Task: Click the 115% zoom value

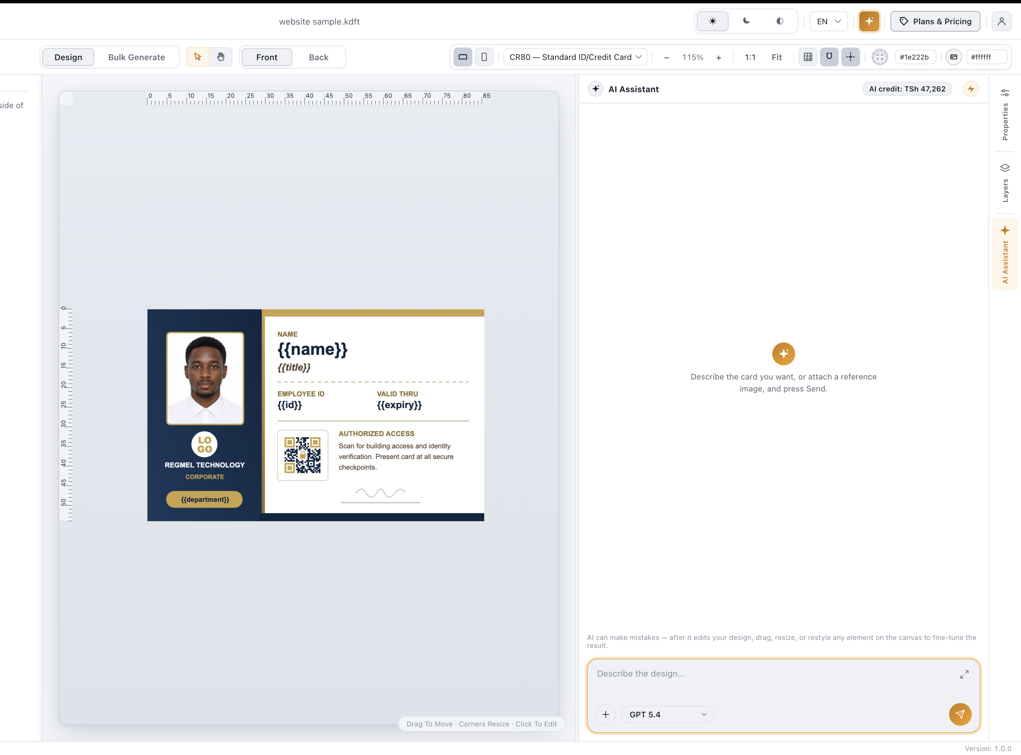Action: [x=692, y=57]
